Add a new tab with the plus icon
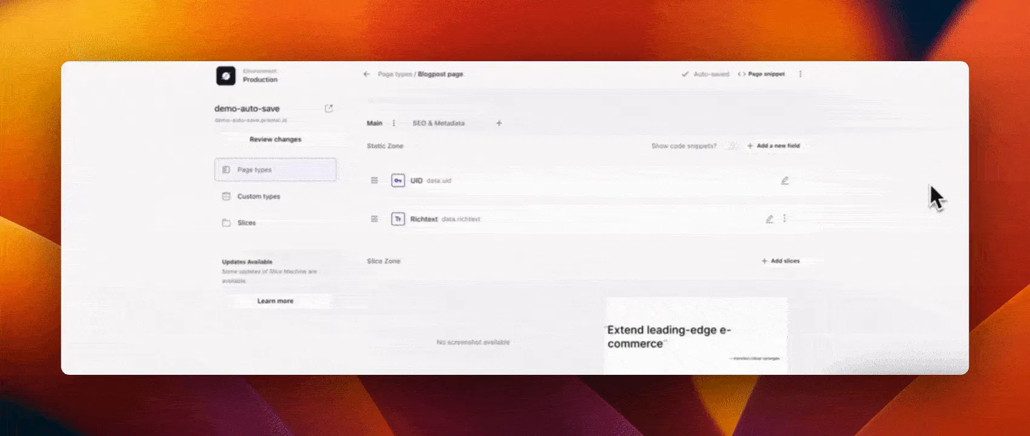 (499, 123)
